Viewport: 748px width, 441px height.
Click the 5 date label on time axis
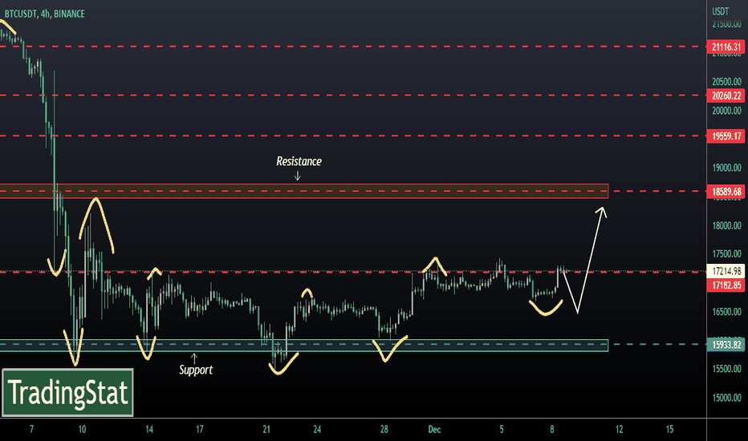coord(502,429)
